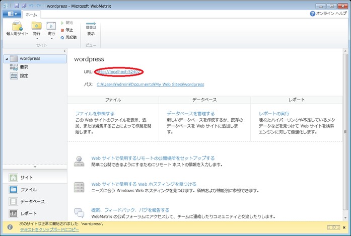Screen dimensions: 351x236
Task: Click the save all icon in title bar
Action: tap(24, 6)
